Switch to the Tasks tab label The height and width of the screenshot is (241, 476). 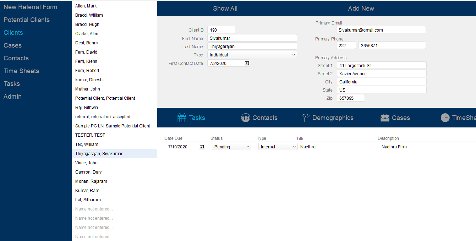coord(197,118)
